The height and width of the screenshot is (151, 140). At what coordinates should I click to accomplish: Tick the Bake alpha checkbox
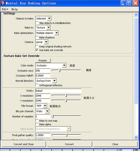click(37, 124)
